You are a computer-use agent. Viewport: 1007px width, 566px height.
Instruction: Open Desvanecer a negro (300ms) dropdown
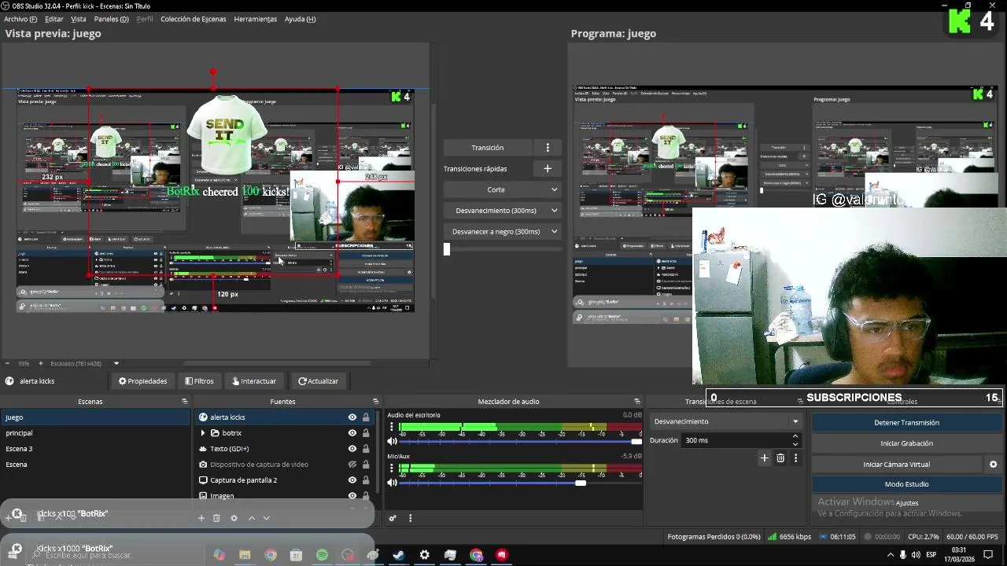(x=502, y=232)
